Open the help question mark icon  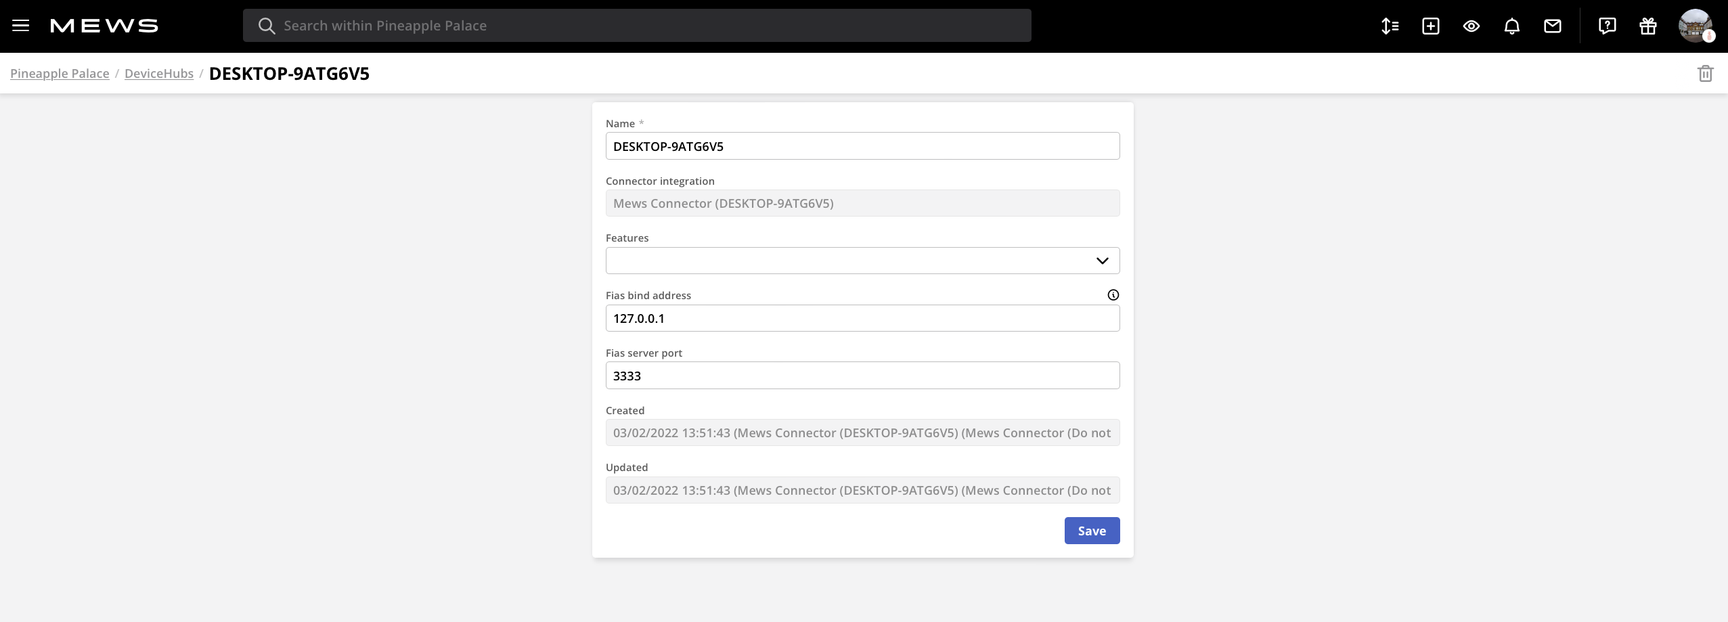click(1607, 25)
